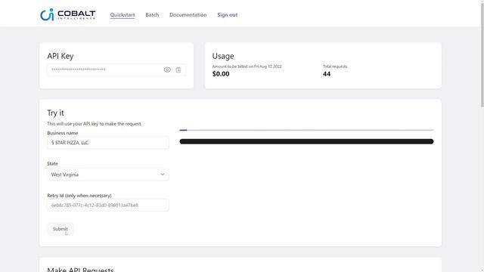The image size is (484, 272).
Task: Switch to the Batch tab
Action: tap(152, 15)
